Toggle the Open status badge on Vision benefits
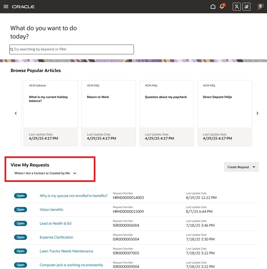267x269 pixels. pos(20,209)
